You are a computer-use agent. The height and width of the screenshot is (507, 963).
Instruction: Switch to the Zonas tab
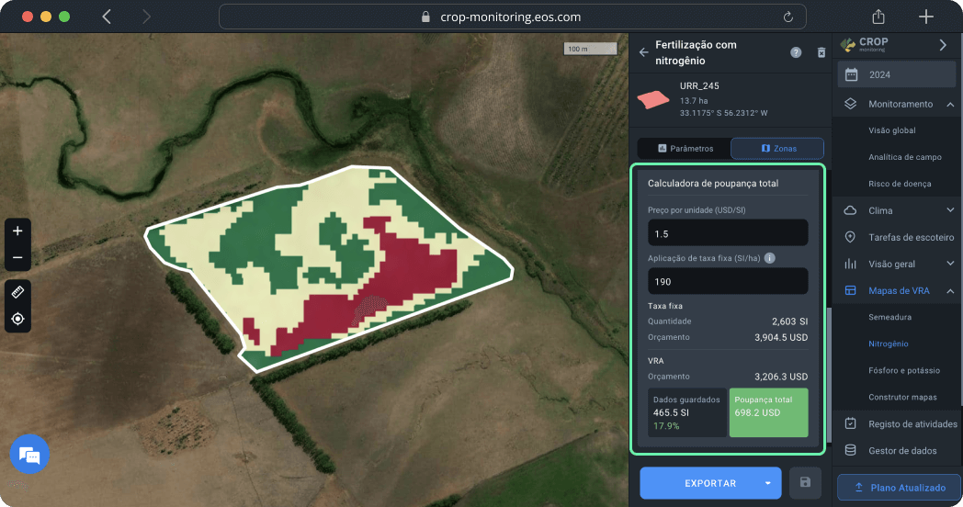tap(777, 148)
